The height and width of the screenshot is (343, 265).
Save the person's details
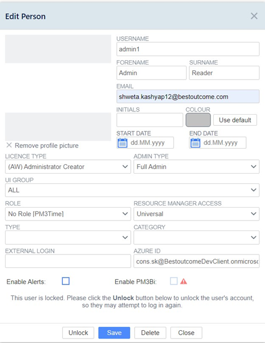(114, 333)
